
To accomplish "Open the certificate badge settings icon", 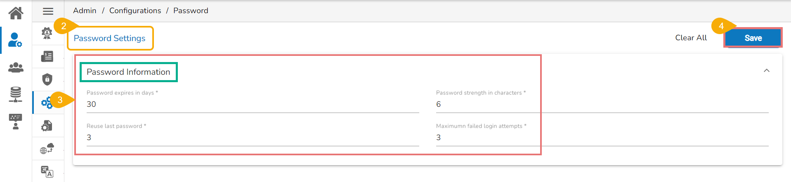I will 47,33.
